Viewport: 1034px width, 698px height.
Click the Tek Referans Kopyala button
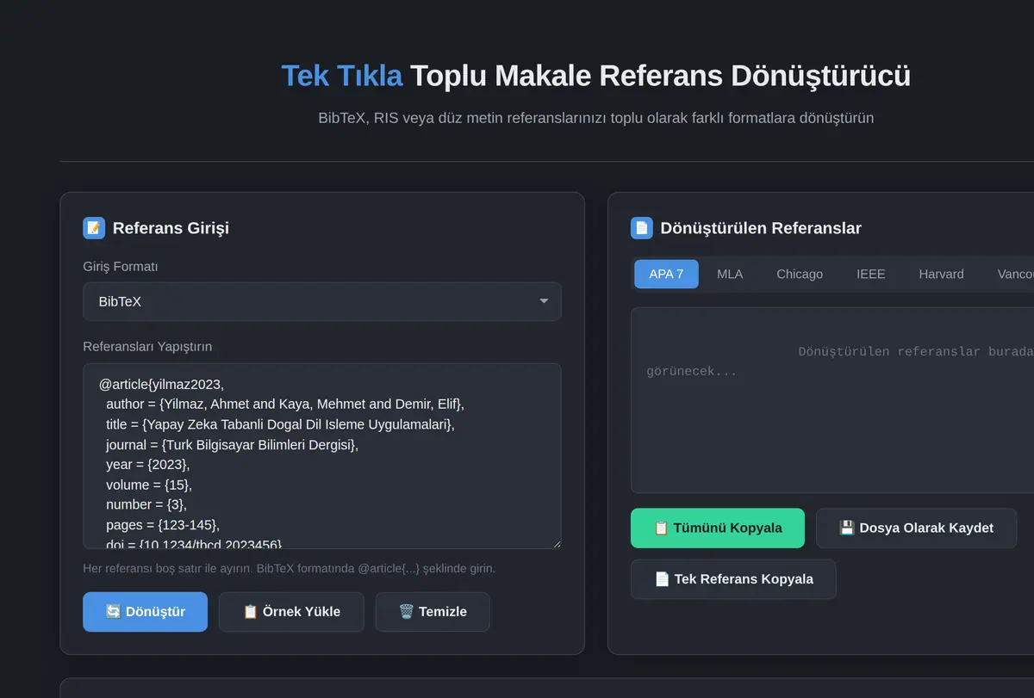[x=733, y=579]
